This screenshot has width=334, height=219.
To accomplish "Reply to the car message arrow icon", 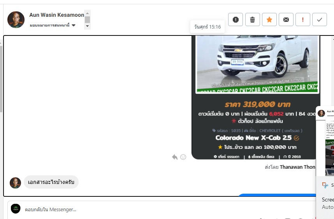I will click(175, 157).
